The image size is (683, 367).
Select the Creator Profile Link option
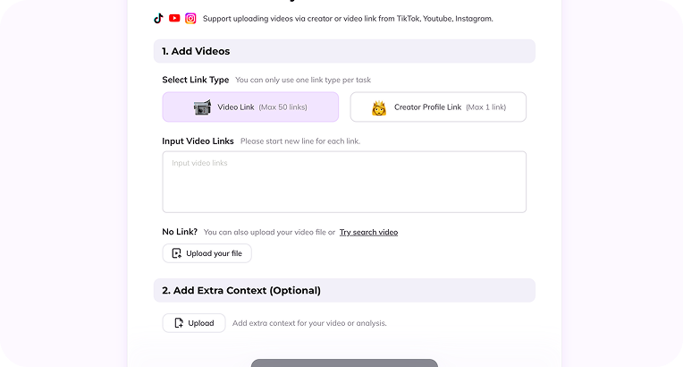[x=438, y=107]
